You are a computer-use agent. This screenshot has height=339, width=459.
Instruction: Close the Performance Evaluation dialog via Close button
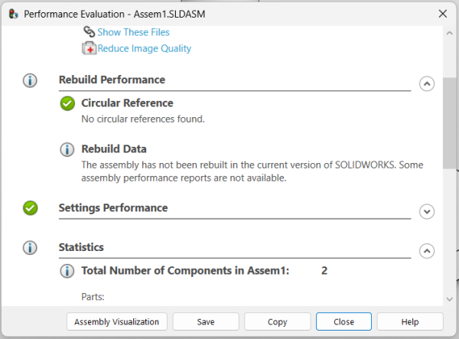[343, 321]
